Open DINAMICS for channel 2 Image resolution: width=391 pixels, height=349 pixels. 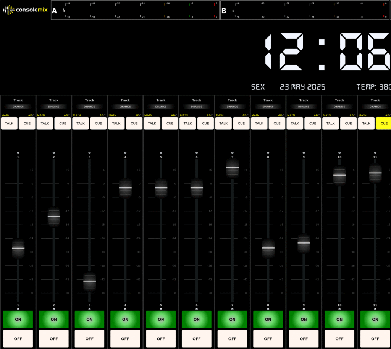coord(54,107)
